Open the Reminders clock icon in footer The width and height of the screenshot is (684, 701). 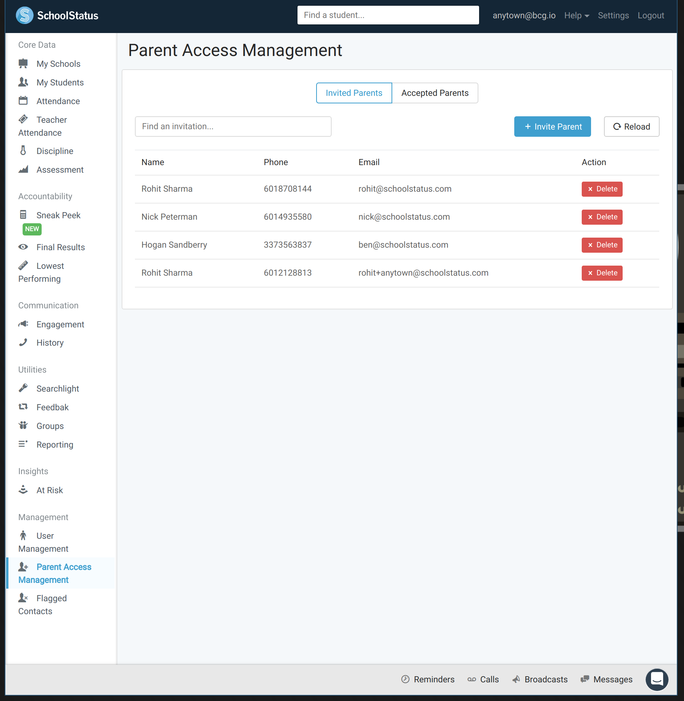tap(405, 679)
